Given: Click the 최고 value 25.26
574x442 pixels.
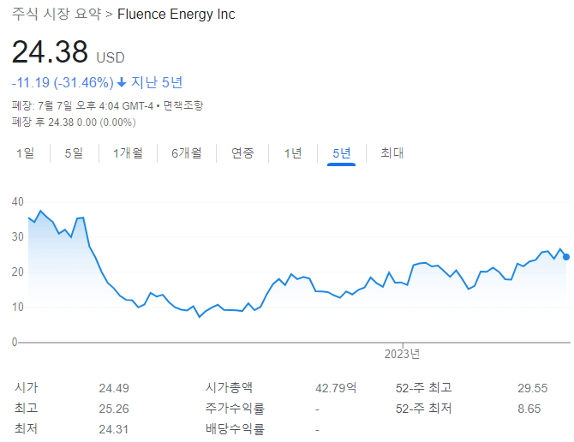Looking at the screenshot, I should click(114, 409).
